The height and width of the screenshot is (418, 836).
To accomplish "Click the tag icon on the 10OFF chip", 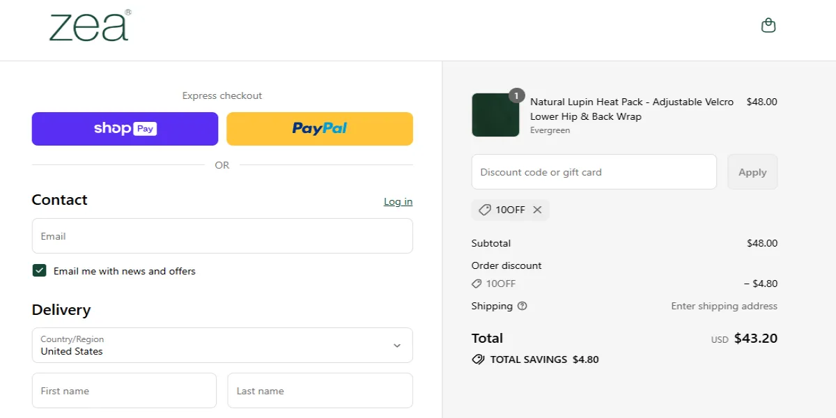I will [486, 210].
